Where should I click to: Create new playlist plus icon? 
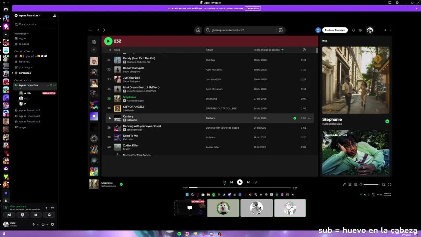[94, 50]
